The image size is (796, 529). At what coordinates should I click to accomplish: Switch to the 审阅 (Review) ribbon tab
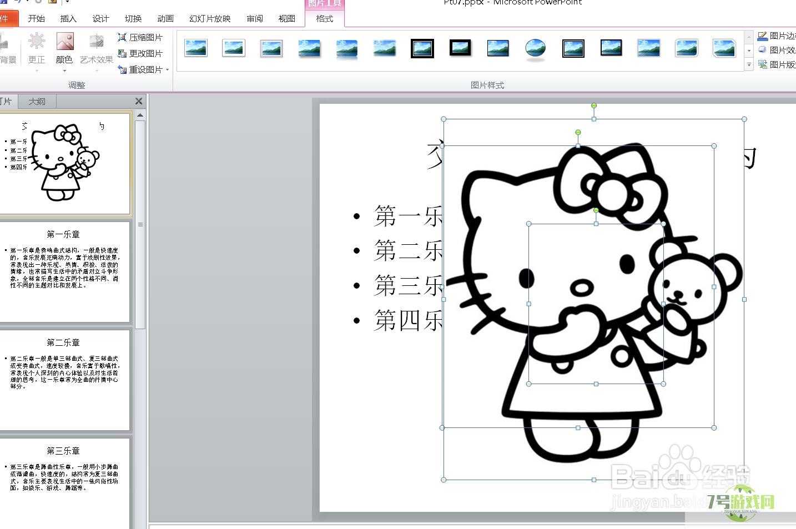click(255, 18)
